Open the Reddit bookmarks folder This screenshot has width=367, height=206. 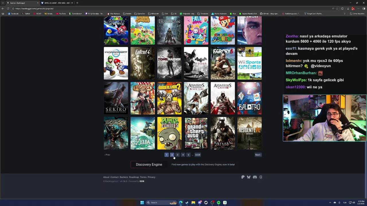point(127,14)
